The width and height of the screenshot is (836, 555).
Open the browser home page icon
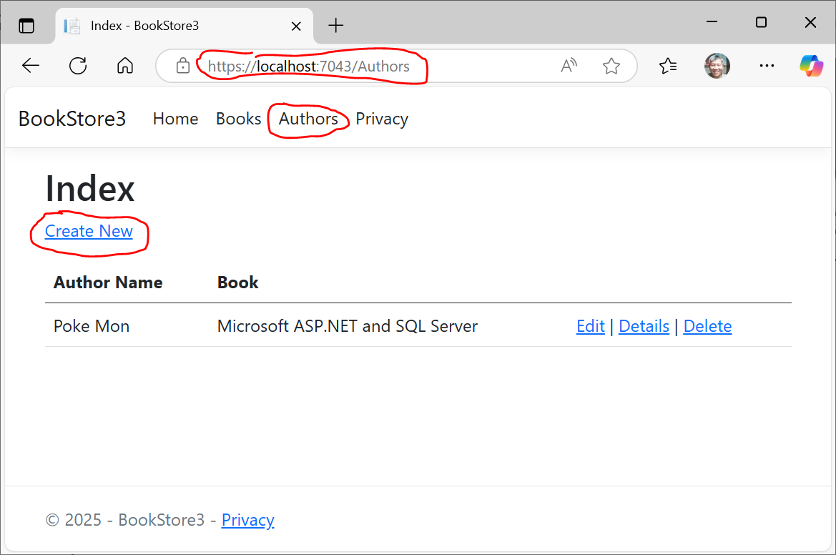(124, 66)
